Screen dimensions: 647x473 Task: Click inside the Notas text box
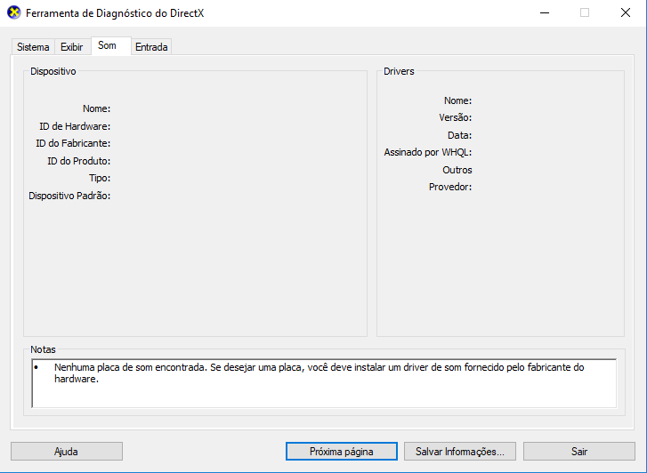pyautogui.click(x=324, y=383)
